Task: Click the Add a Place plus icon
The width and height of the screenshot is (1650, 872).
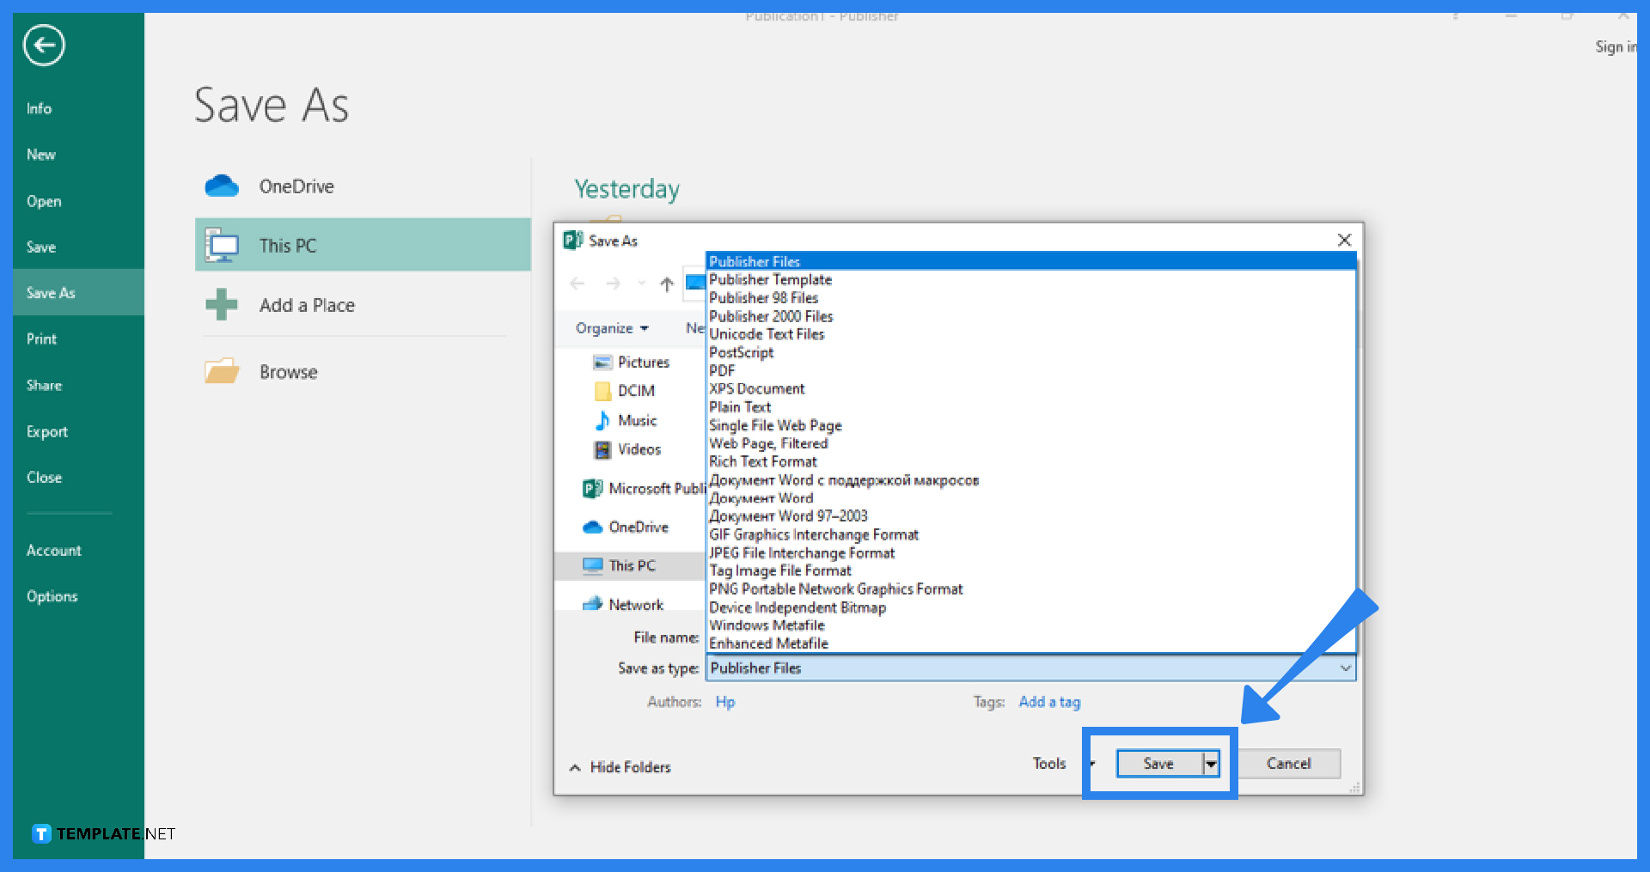Action: (x=222, y=305)
